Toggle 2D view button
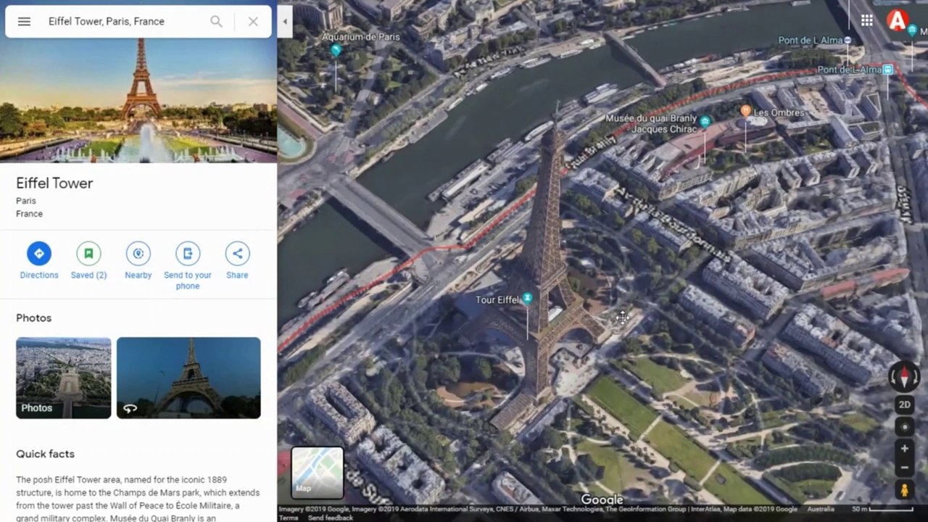This screenshot has width=928, height=522. coord(904,405)
